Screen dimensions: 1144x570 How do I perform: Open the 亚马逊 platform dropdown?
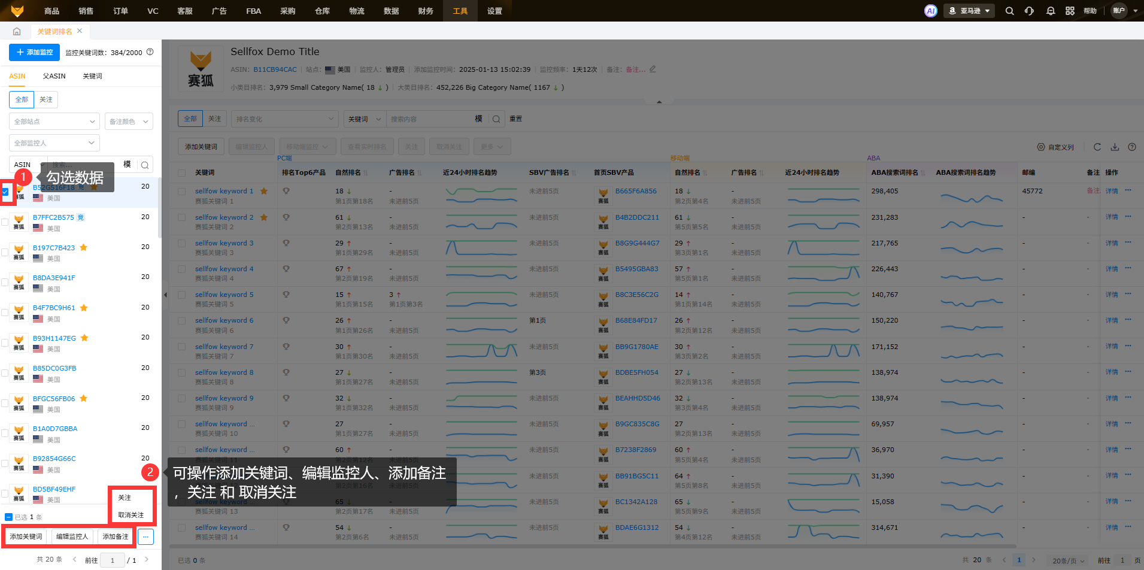tap(969, 11)
